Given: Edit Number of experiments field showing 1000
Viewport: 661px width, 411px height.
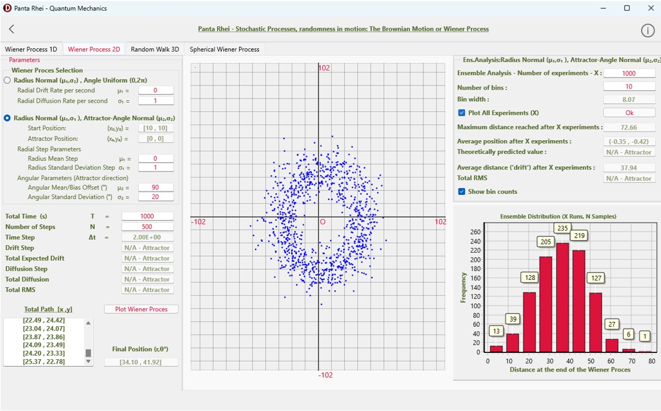Looking at the screenshot, I should pos(630,74).
